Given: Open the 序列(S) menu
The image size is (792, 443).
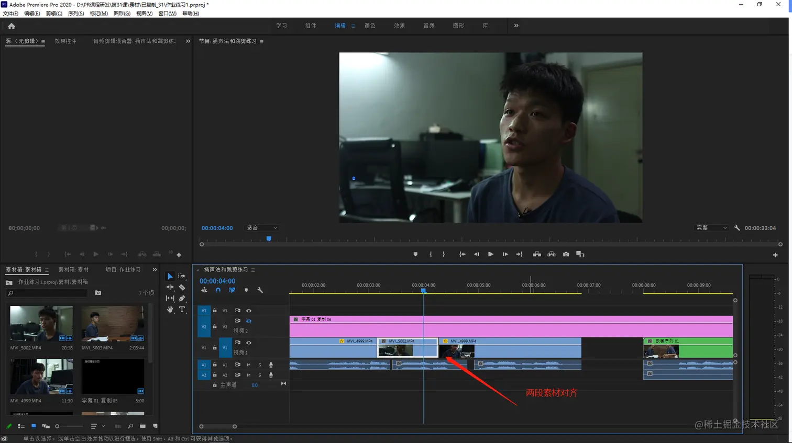Looking at the screenshot, I should 75,14.
